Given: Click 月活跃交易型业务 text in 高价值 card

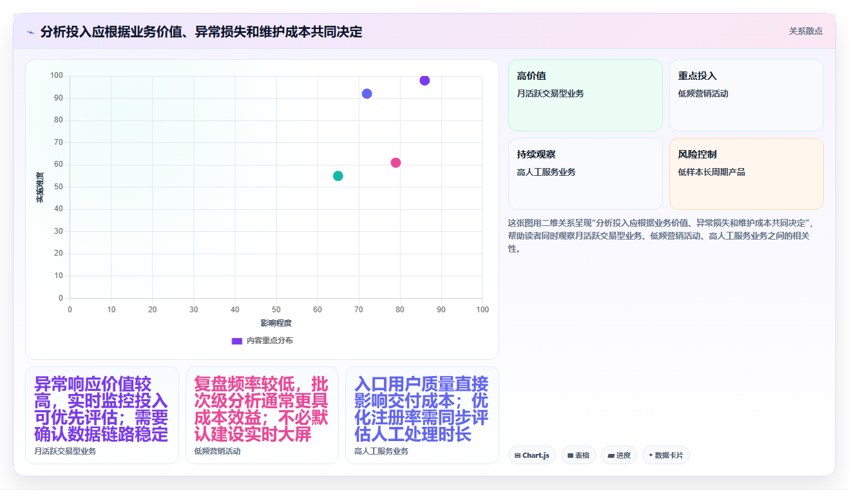Looking at the screenshot, I should coord(551,93).
